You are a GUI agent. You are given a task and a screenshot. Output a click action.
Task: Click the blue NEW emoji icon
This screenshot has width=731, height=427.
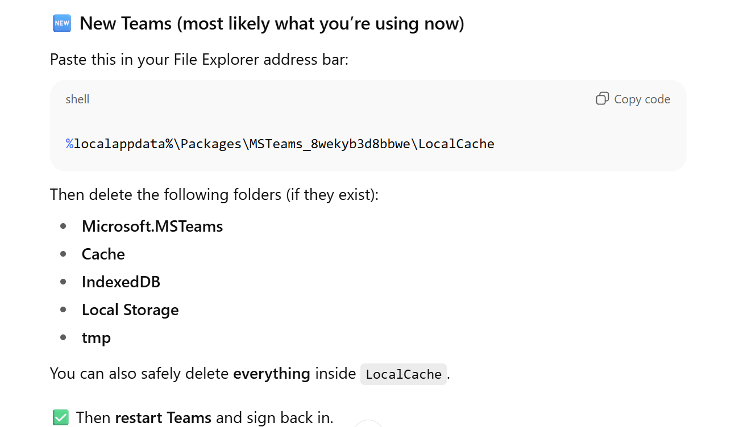[61, 23]
